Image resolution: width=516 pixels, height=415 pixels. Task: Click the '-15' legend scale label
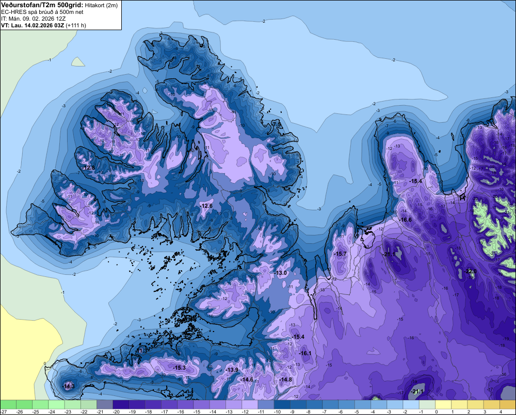[x=197, y=412]
